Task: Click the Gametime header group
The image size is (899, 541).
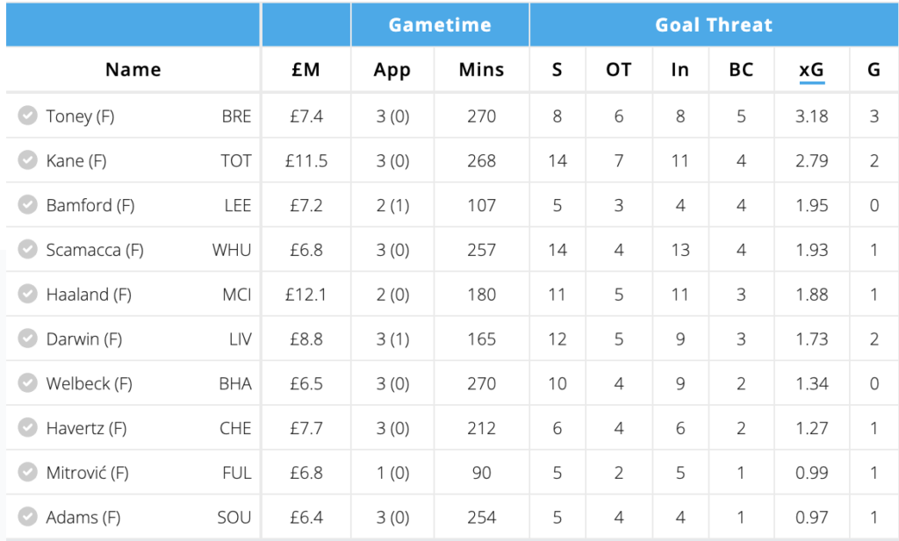Action: [x=440, y=25]
